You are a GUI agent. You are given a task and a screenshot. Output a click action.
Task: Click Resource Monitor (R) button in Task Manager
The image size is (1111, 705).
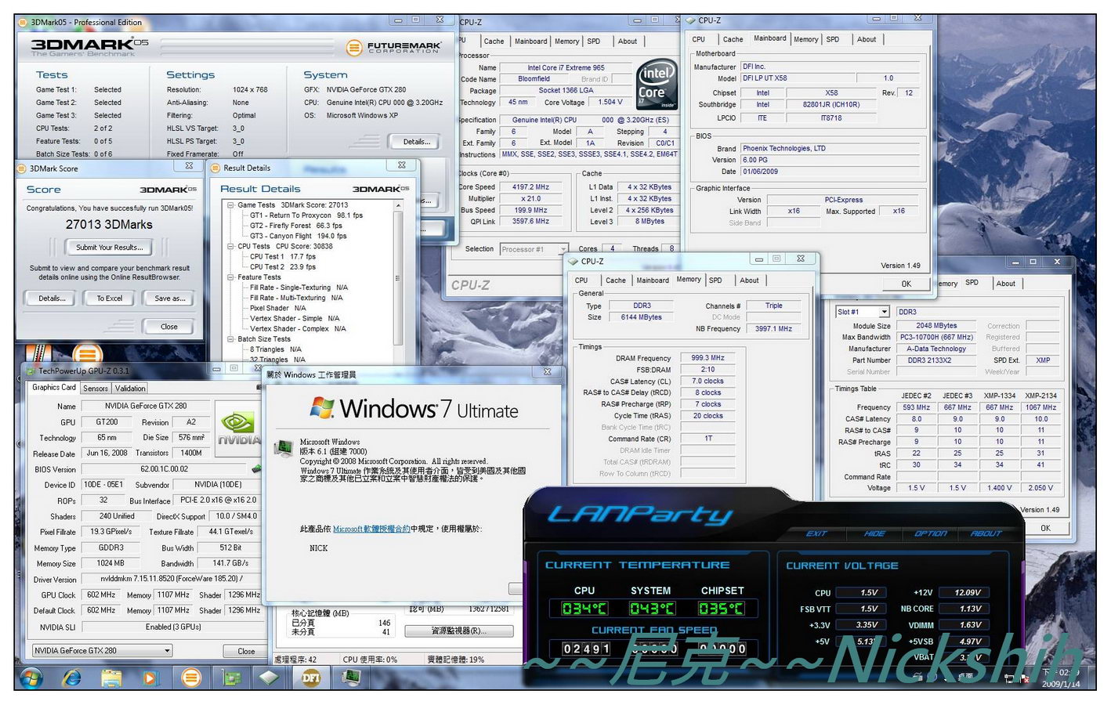[459, 631]
